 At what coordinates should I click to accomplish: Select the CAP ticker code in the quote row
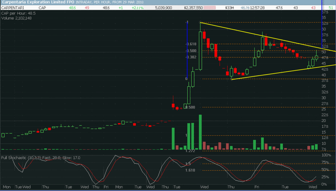coord(42,8)
